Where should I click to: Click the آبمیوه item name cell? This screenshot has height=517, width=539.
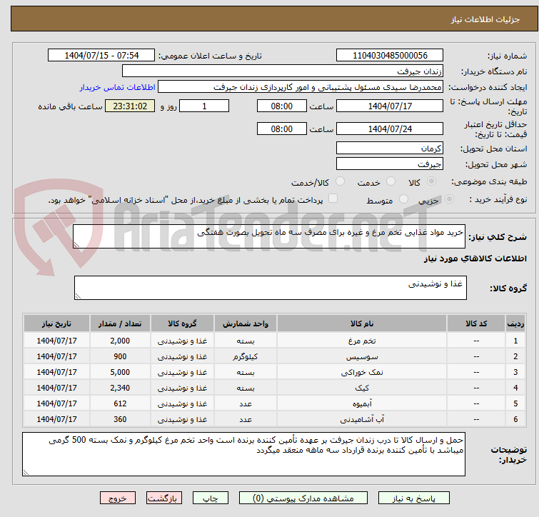point(362,403)
